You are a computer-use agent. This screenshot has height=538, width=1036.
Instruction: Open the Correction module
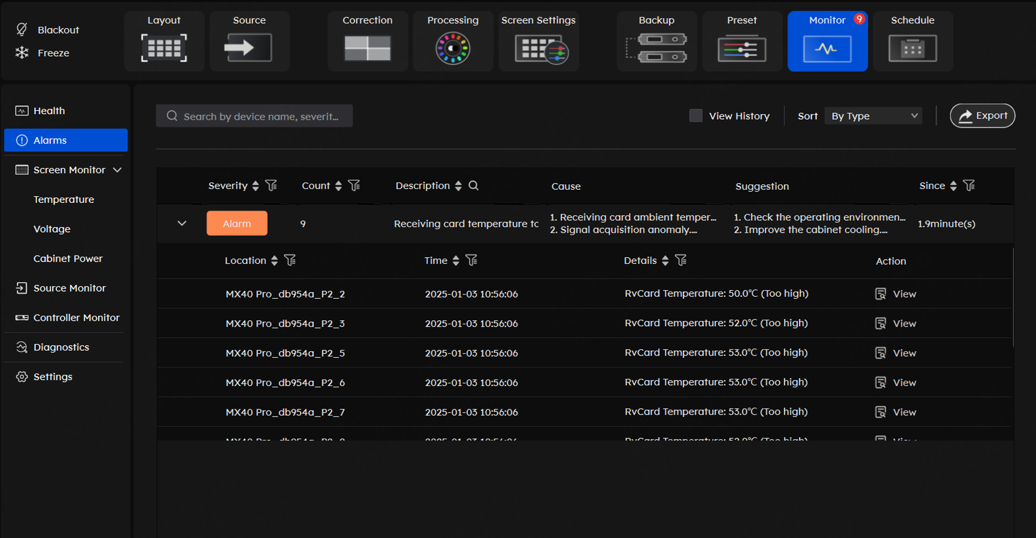[367, 47]
